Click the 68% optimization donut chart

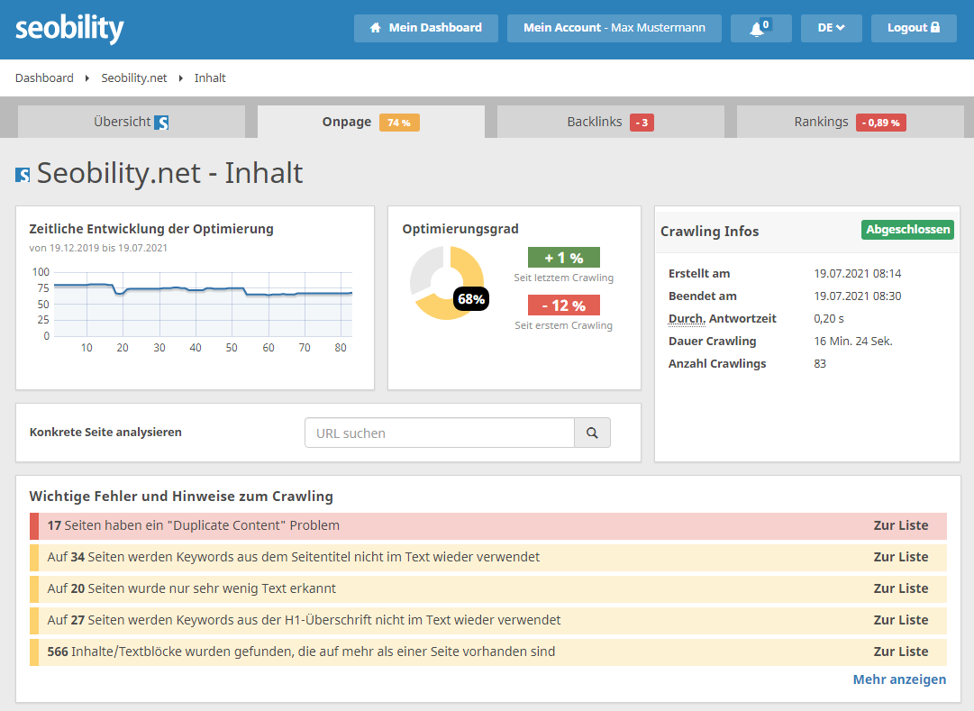pos(447,283)
